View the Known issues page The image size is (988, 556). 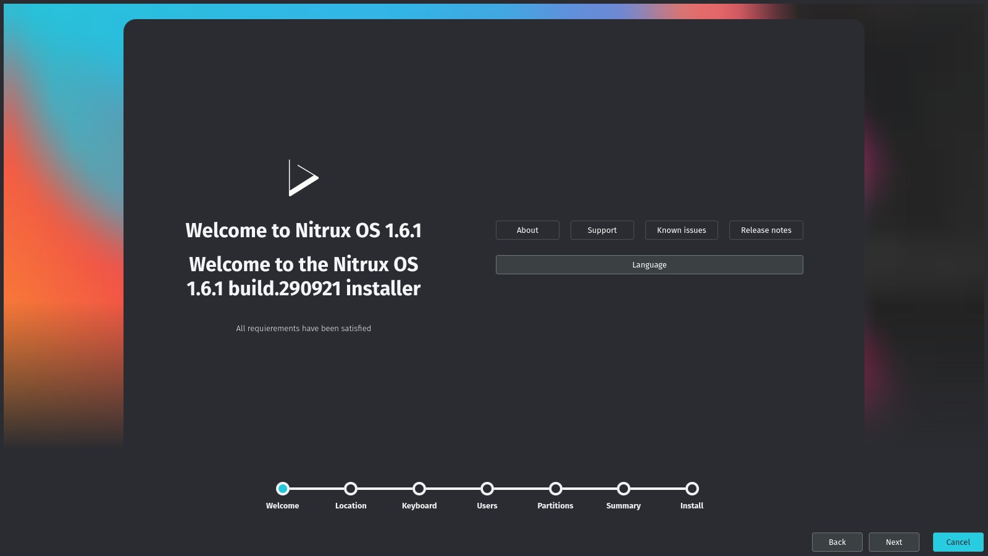[681, 230]
